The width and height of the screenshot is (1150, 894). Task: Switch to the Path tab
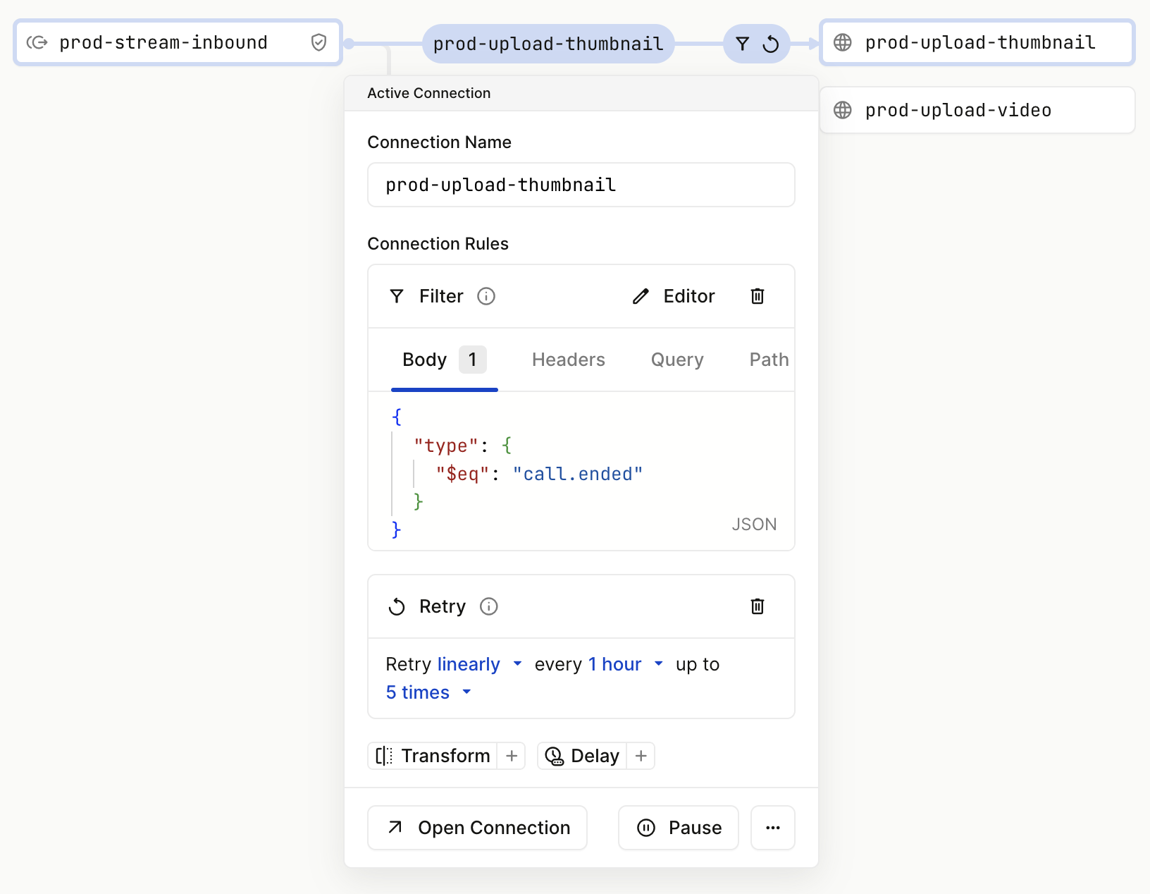(769, 360)
